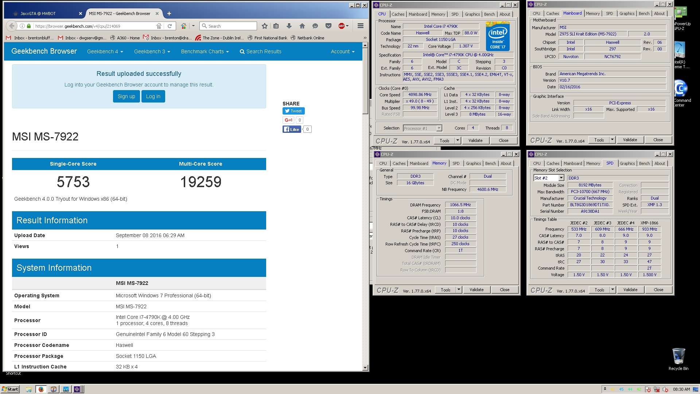Click the network disconnected tray icon
This screenshot has width=700, height=394.
tap(657, 389)
